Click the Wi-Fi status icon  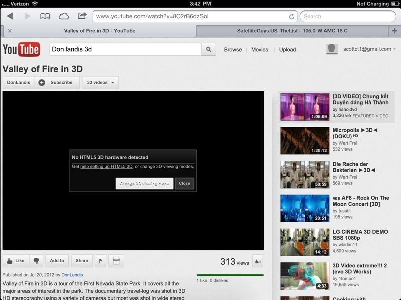[35, 4]
